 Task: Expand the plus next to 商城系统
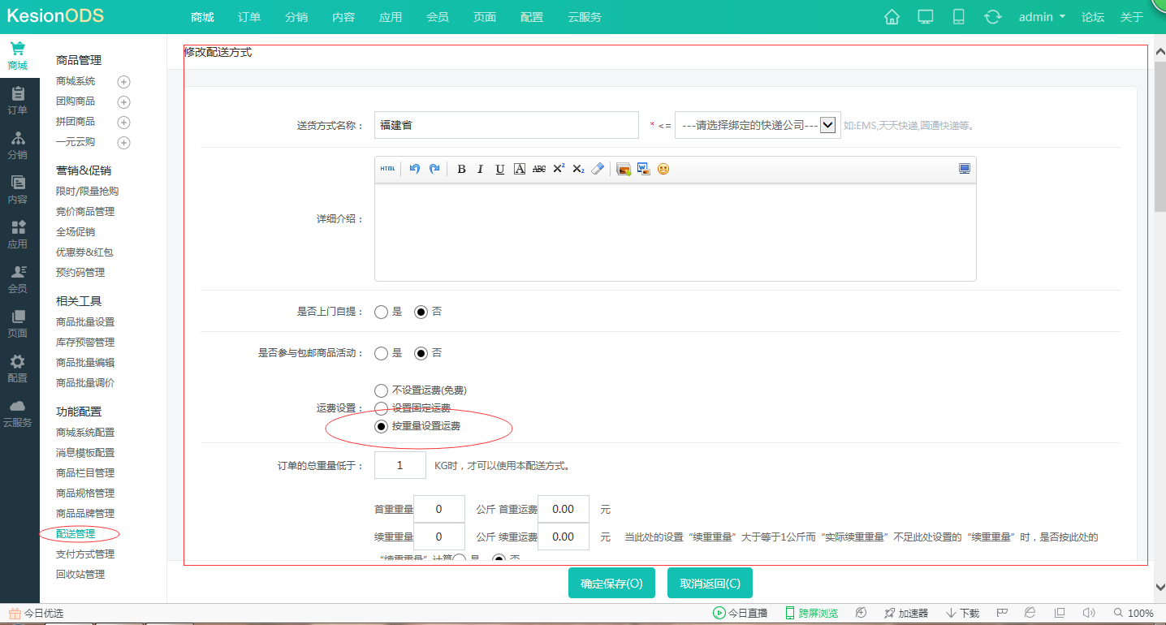coord(123,82)
